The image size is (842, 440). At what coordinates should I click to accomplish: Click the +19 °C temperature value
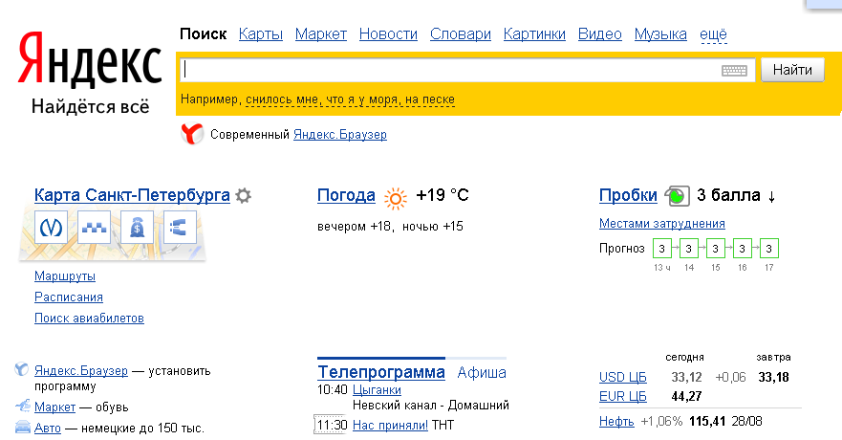point(443,194)
